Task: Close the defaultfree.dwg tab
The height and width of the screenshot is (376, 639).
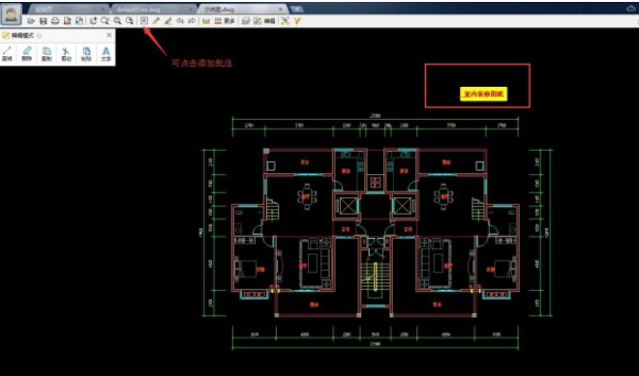Action: (191, 9)
